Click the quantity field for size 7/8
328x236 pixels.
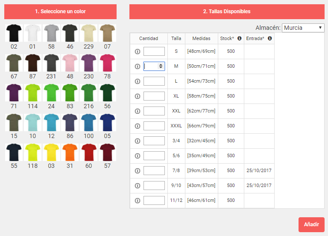(154, 171)
